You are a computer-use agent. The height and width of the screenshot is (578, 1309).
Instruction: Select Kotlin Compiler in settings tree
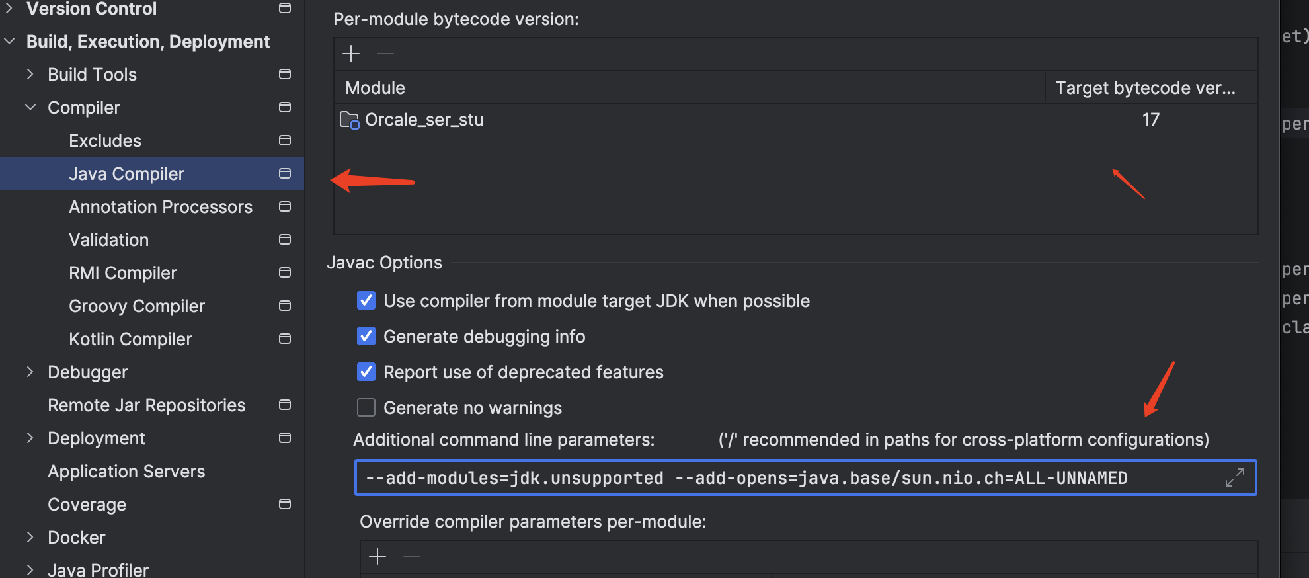130,339
